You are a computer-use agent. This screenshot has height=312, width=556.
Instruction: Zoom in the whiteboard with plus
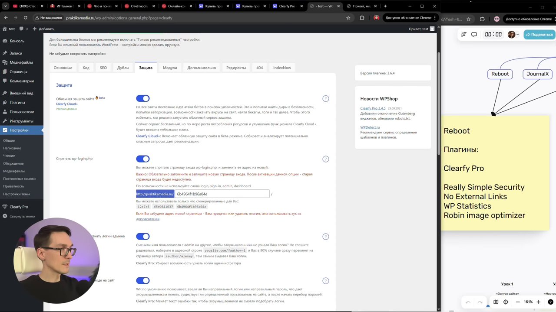539,302
